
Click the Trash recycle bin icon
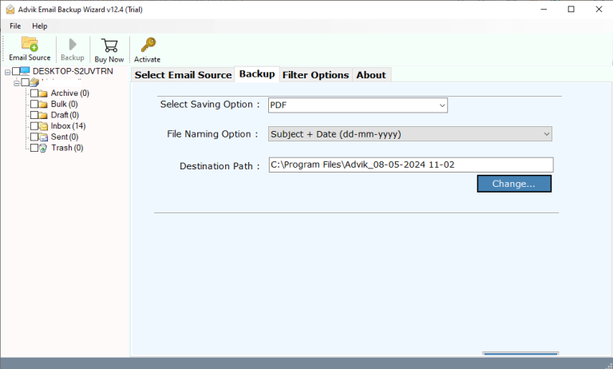pyautogui.click(x=43, y=148)
